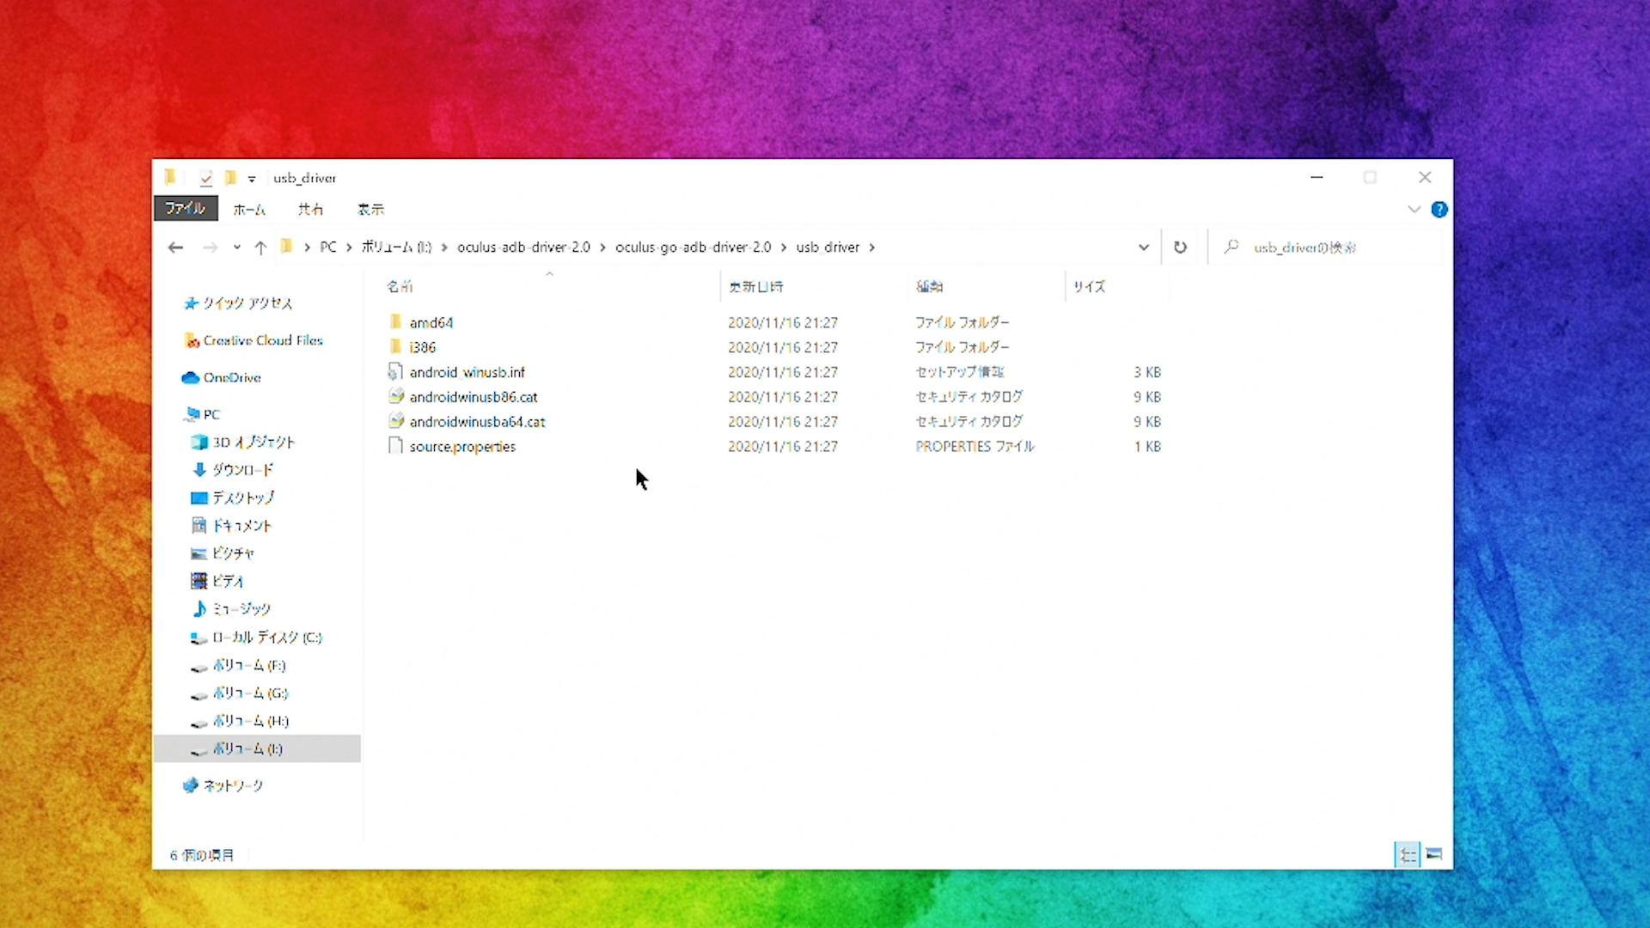Viewport: 1650px width, 928px height.
Task: Open ネットワーク in the sidebar
Action: [233, 785]
